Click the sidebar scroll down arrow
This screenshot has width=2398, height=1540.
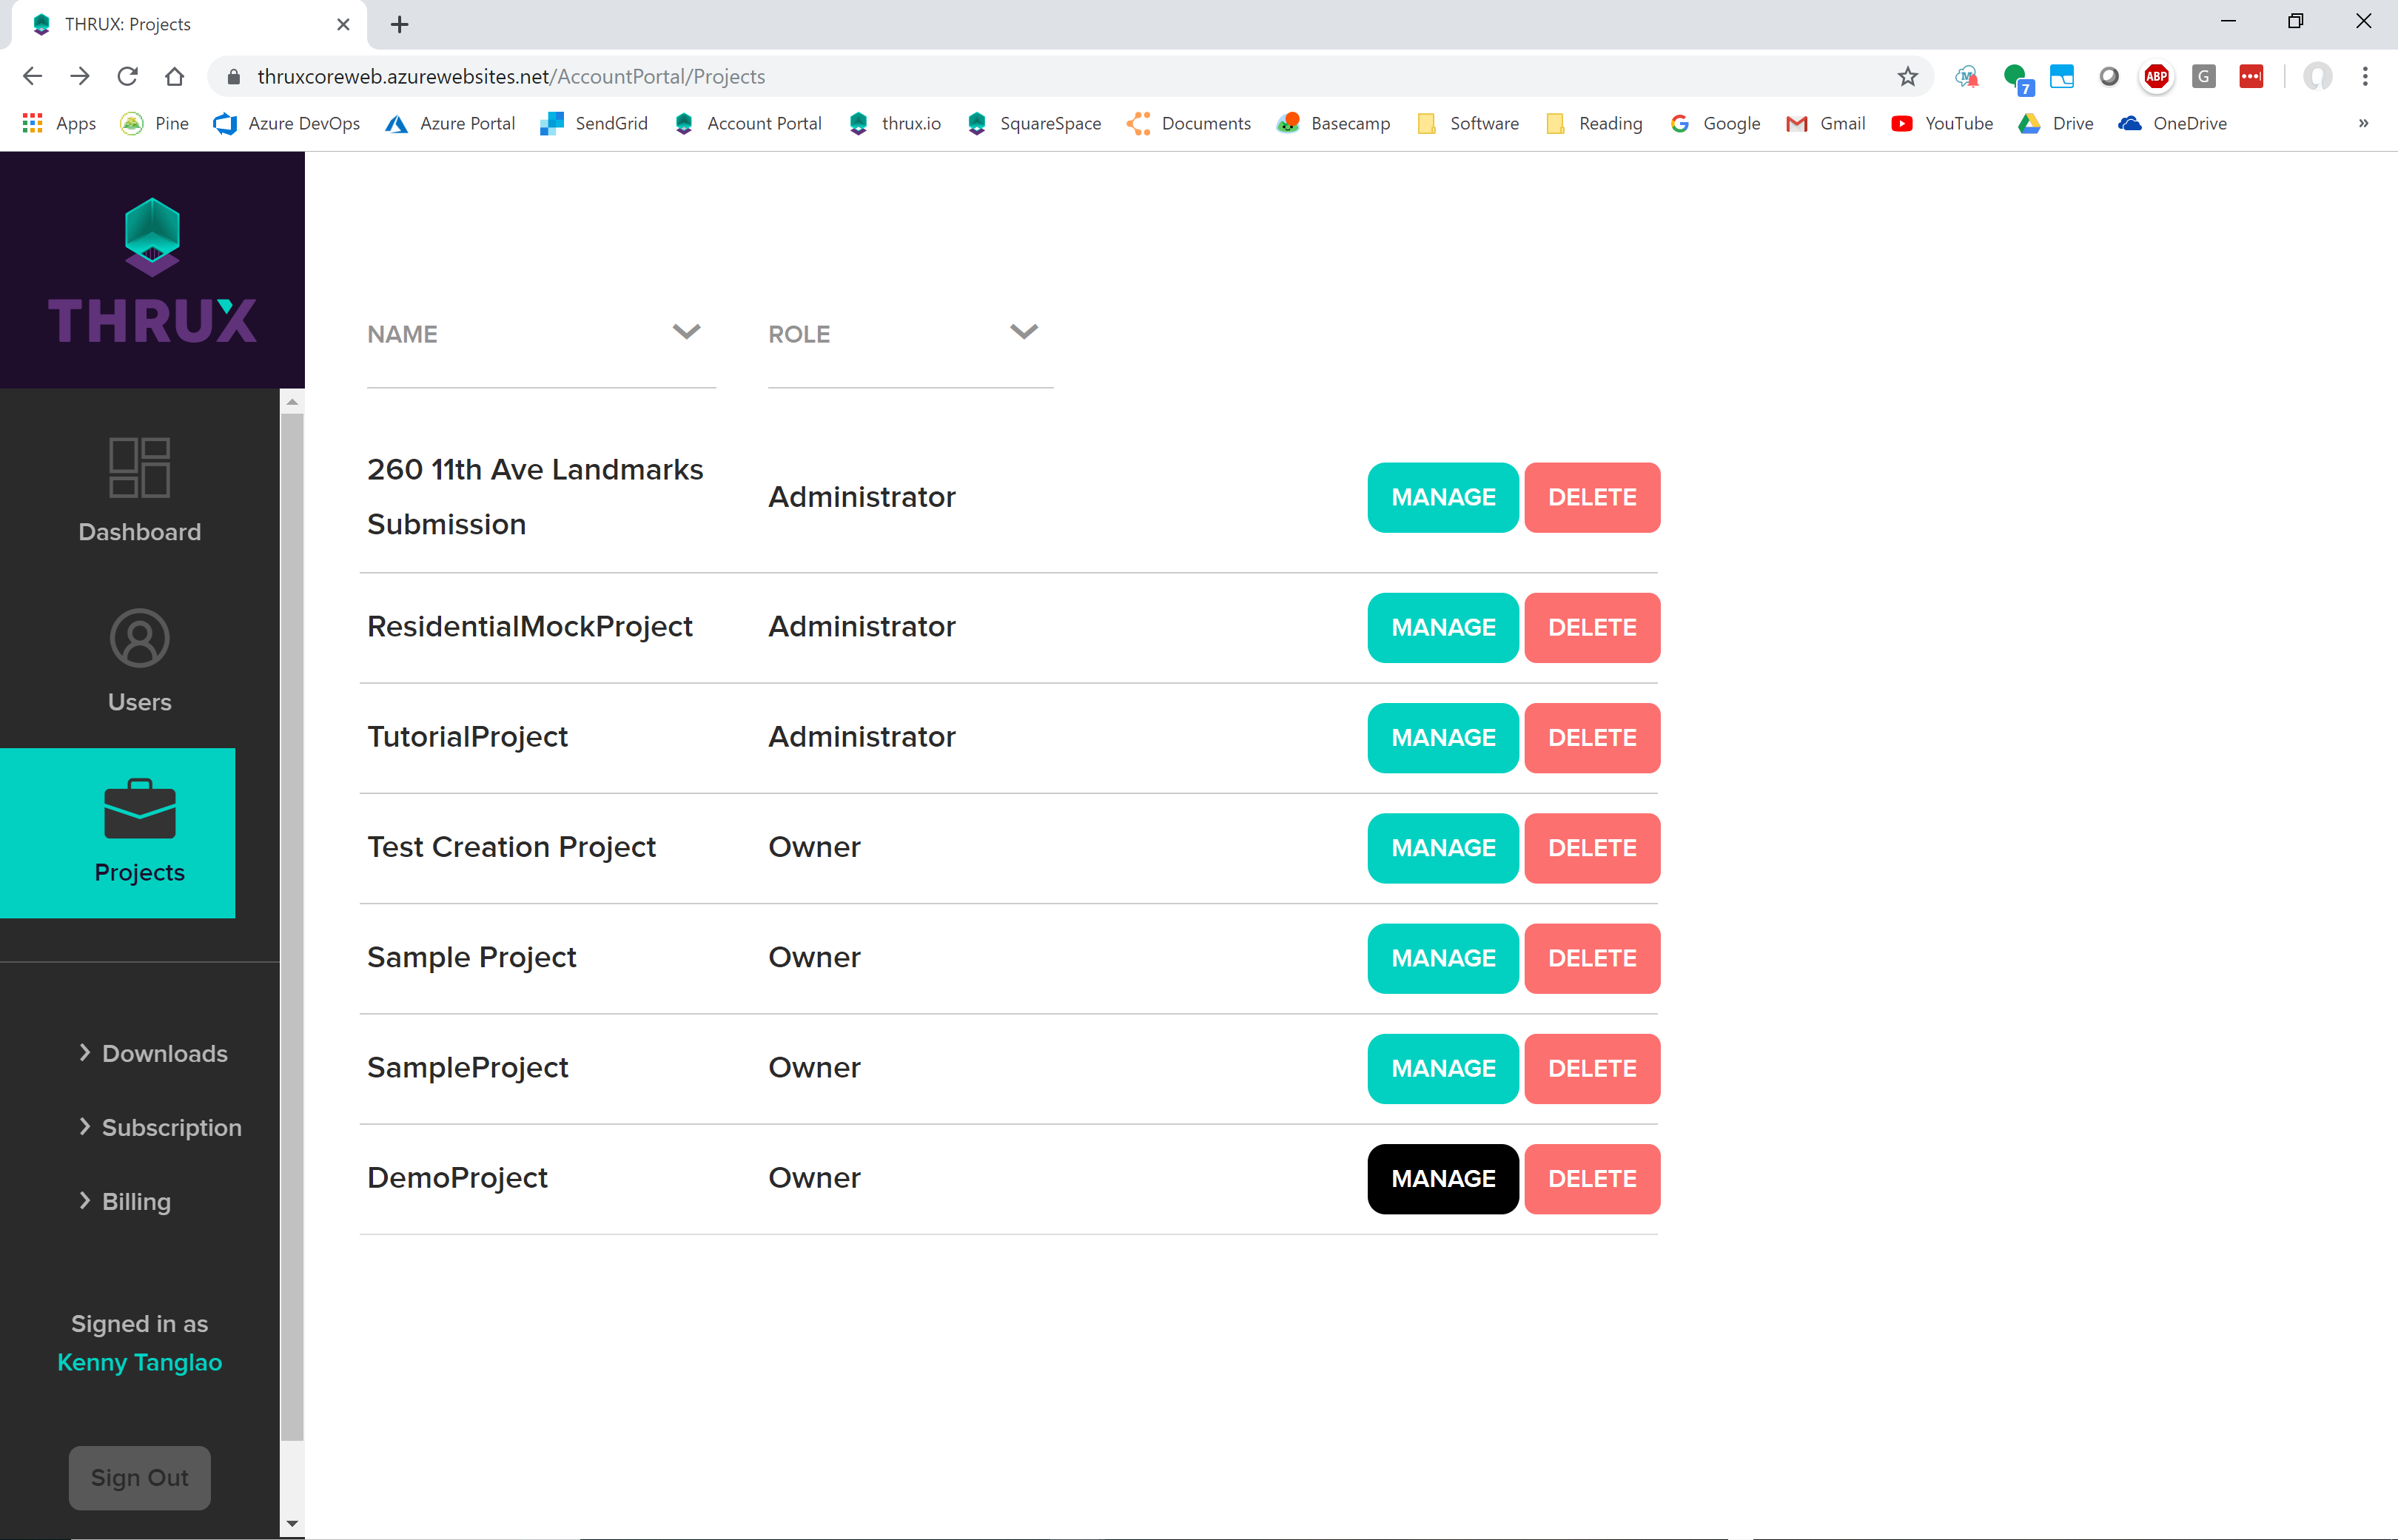coord(292,1525)
